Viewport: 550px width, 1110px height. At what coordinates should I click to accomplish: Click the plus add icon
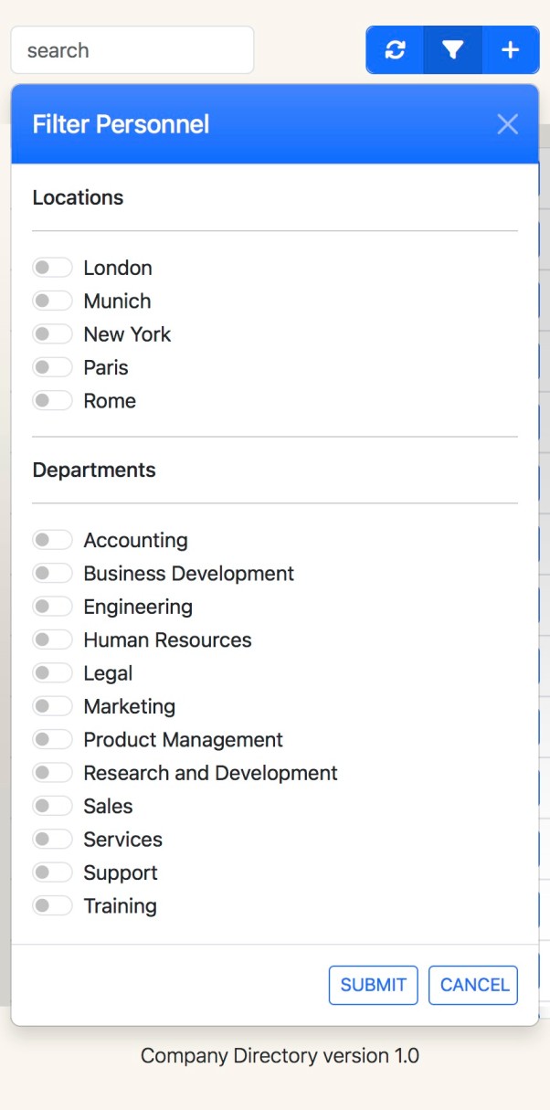click(x=510, y=50)
